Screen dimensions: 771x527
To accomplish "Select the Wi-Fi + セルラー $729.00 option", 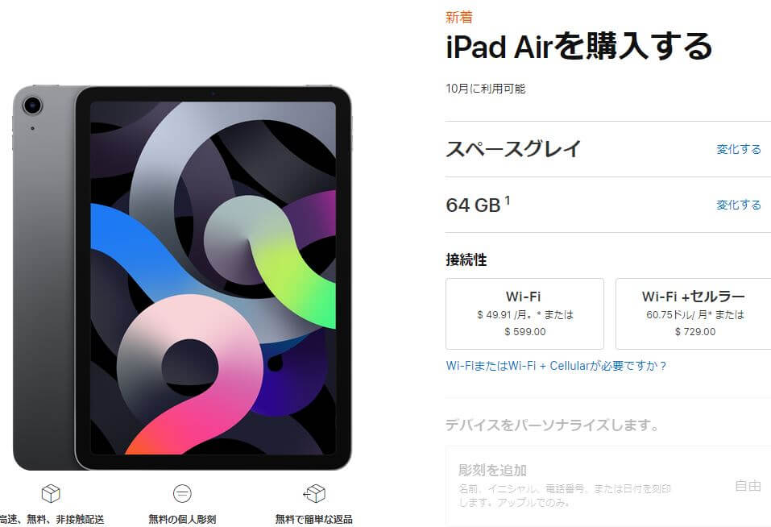I will click(694, 313).
